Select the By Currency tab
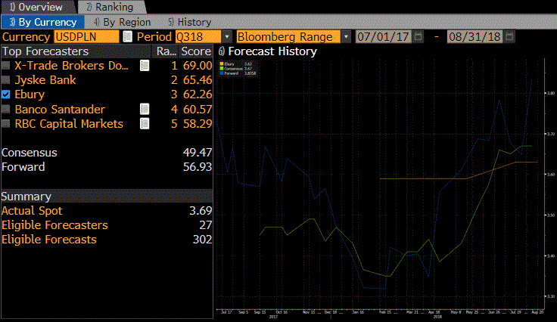Screen dimensions: 557x322 (42, 22)
